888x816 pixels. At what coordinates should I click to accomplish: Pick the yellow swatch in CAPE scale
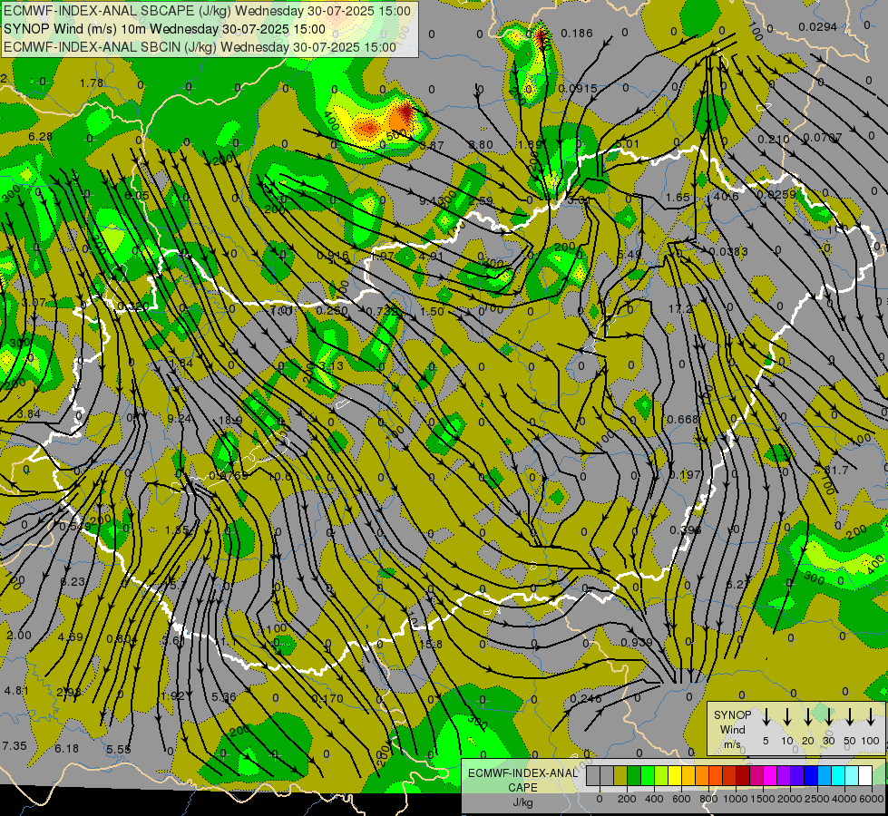(x=675, y=775)
